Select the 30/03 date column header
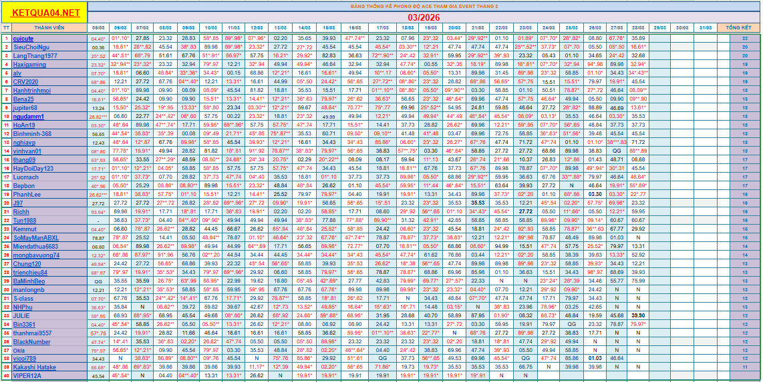This screenshot has width=763, height=382. point(681,28)
